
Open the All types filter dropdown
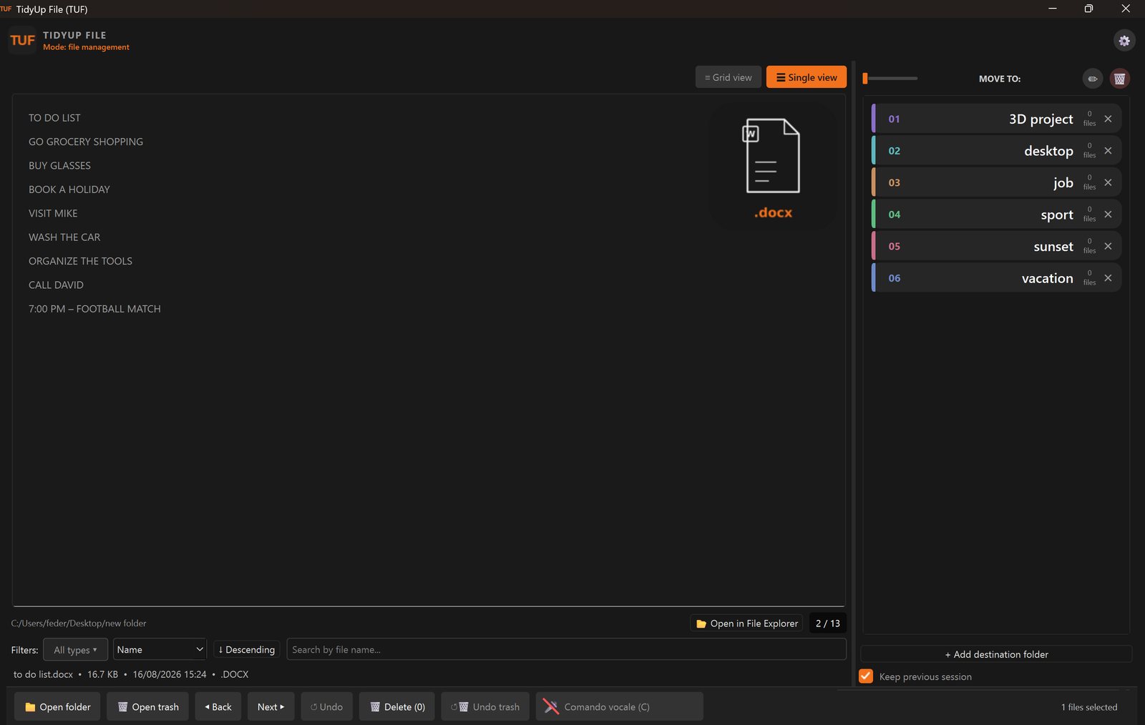[x=75, y=650]
